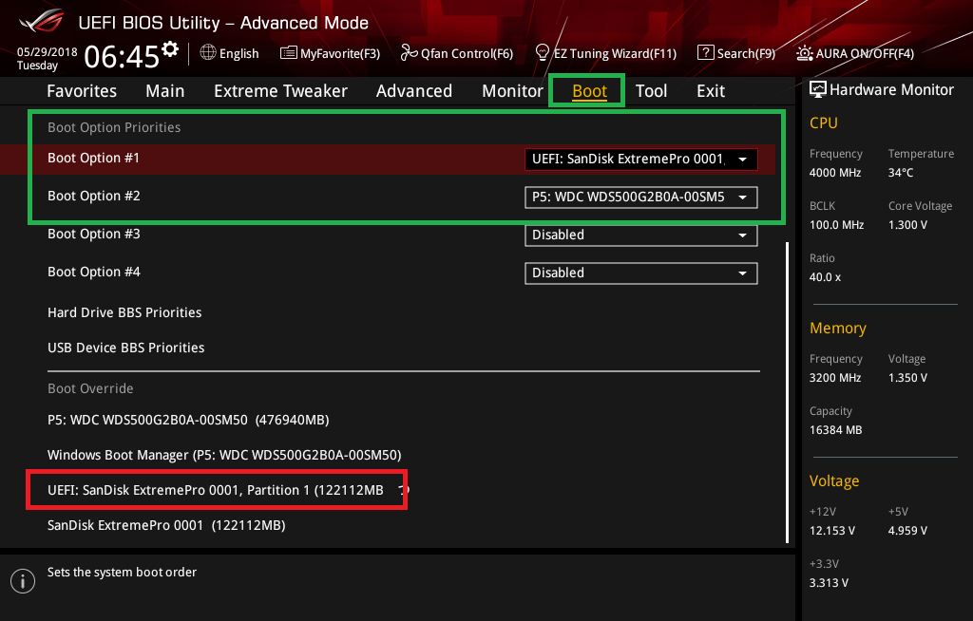
Task: Go to the Advanced tab
Action: [x=414, y=91]
